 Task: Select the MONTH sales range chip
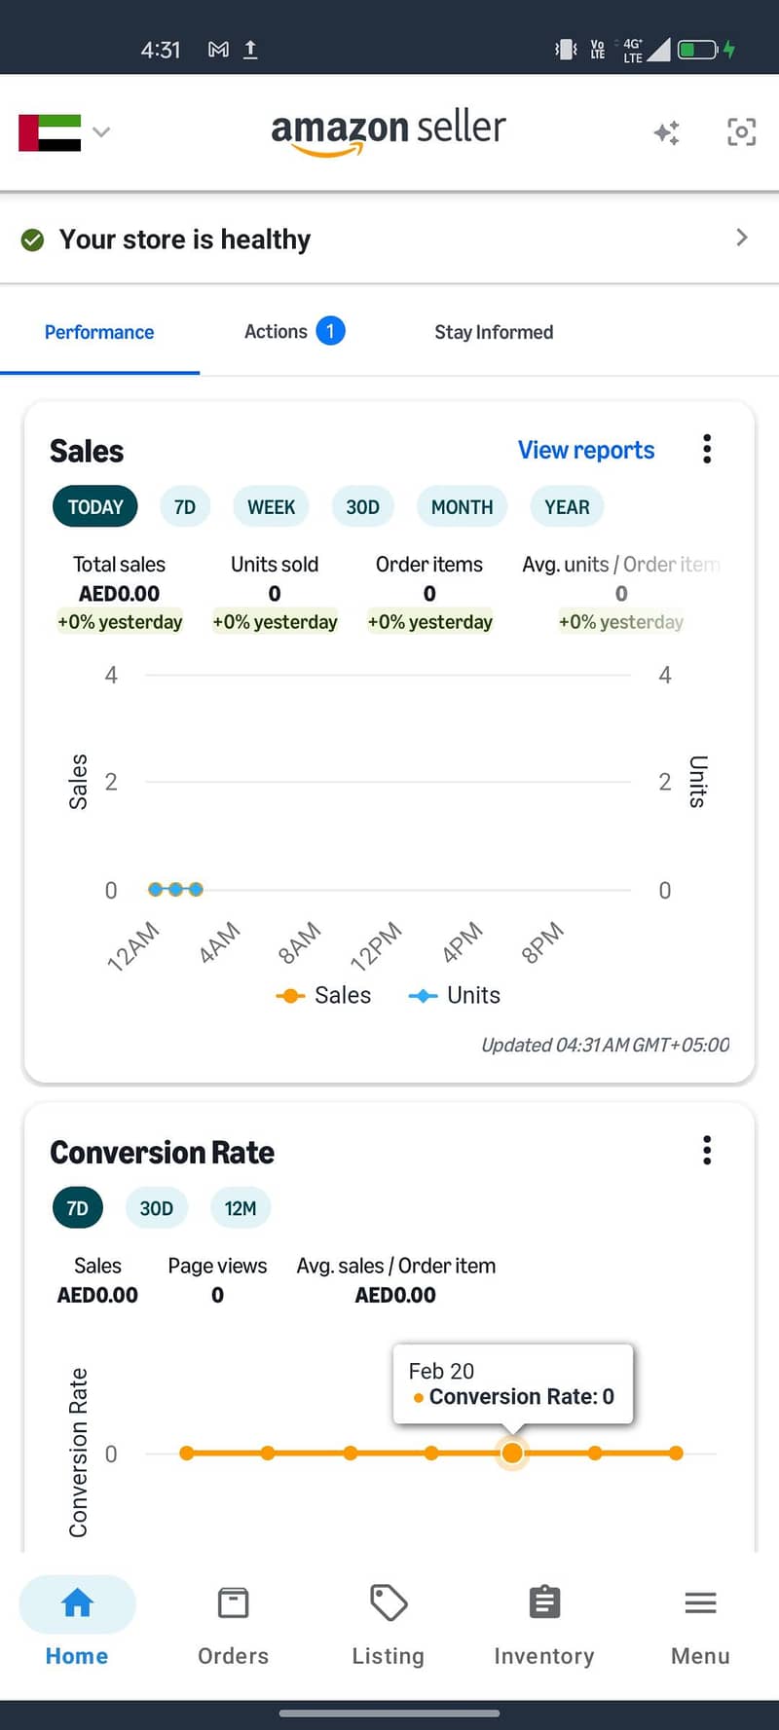(x=462, y=507)
